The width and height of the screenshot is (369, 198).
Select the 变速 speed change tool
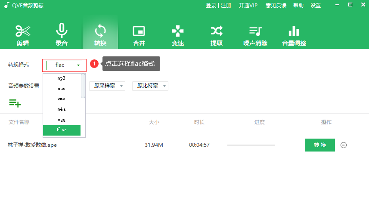177,35
